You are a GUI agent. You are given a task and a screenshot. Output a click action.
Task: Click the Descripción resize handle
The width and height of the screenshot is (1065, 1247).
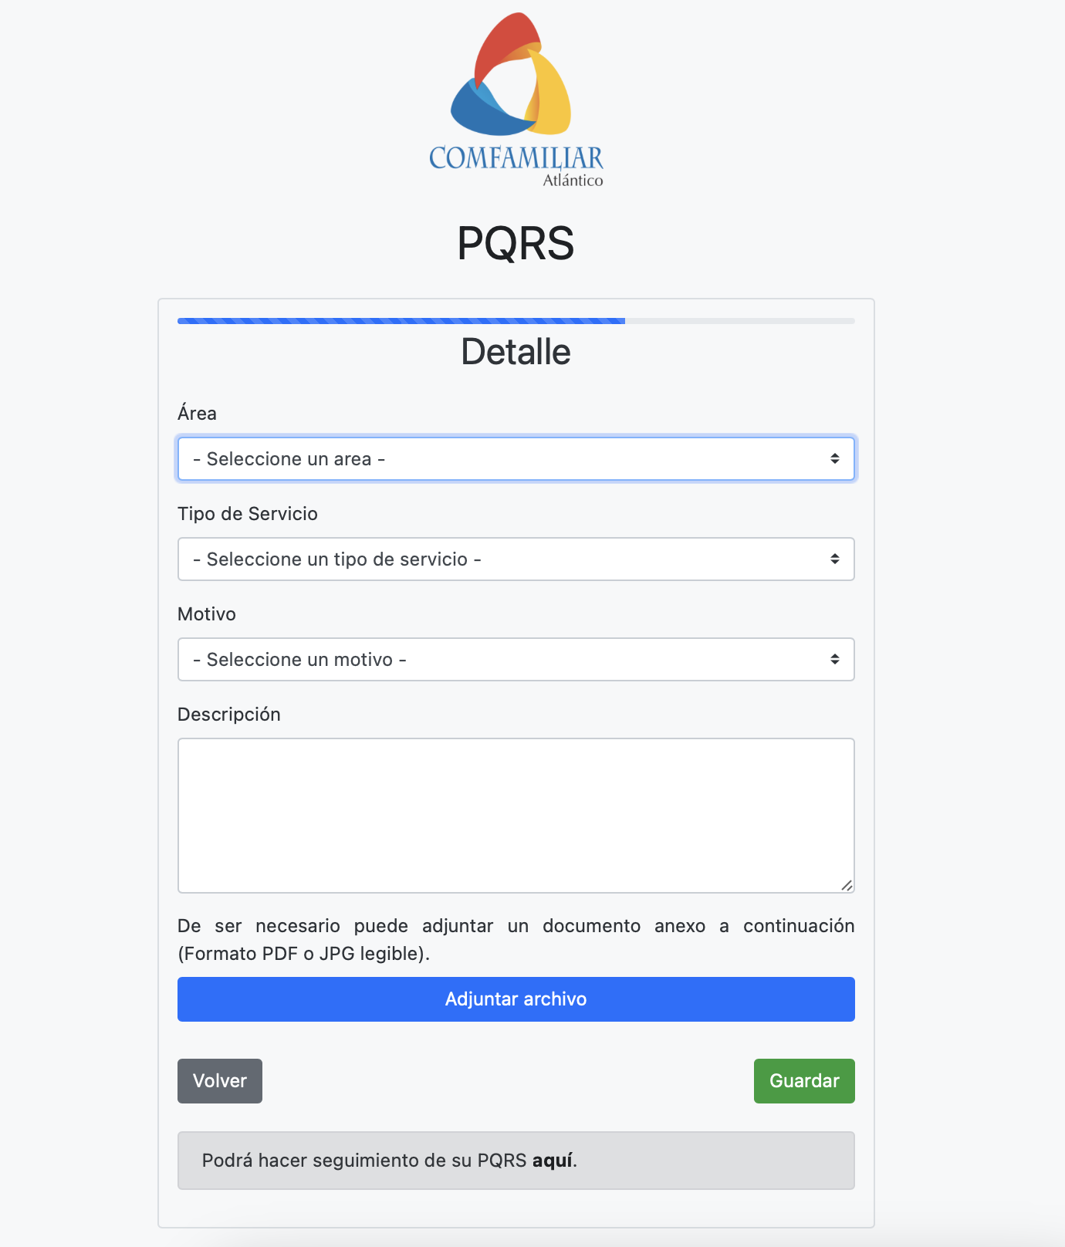click(849, 884)
